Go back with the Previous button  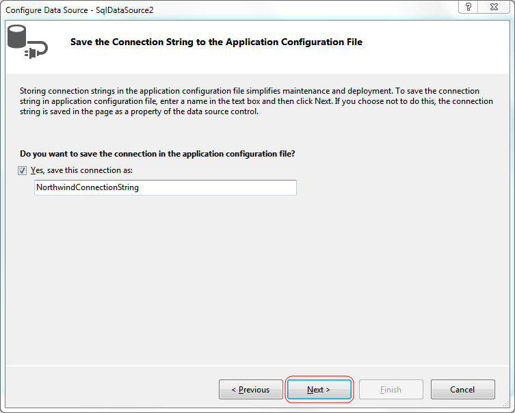tap(250, 390)
